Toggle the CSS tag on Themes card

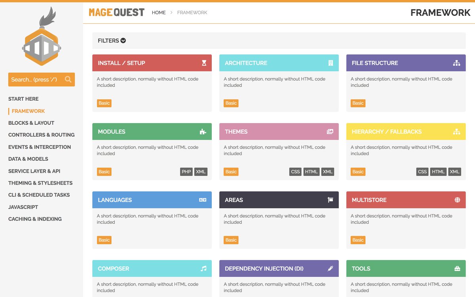tap(295, 171)
